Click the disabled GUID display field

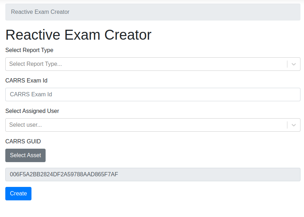(x=152, y=174)
